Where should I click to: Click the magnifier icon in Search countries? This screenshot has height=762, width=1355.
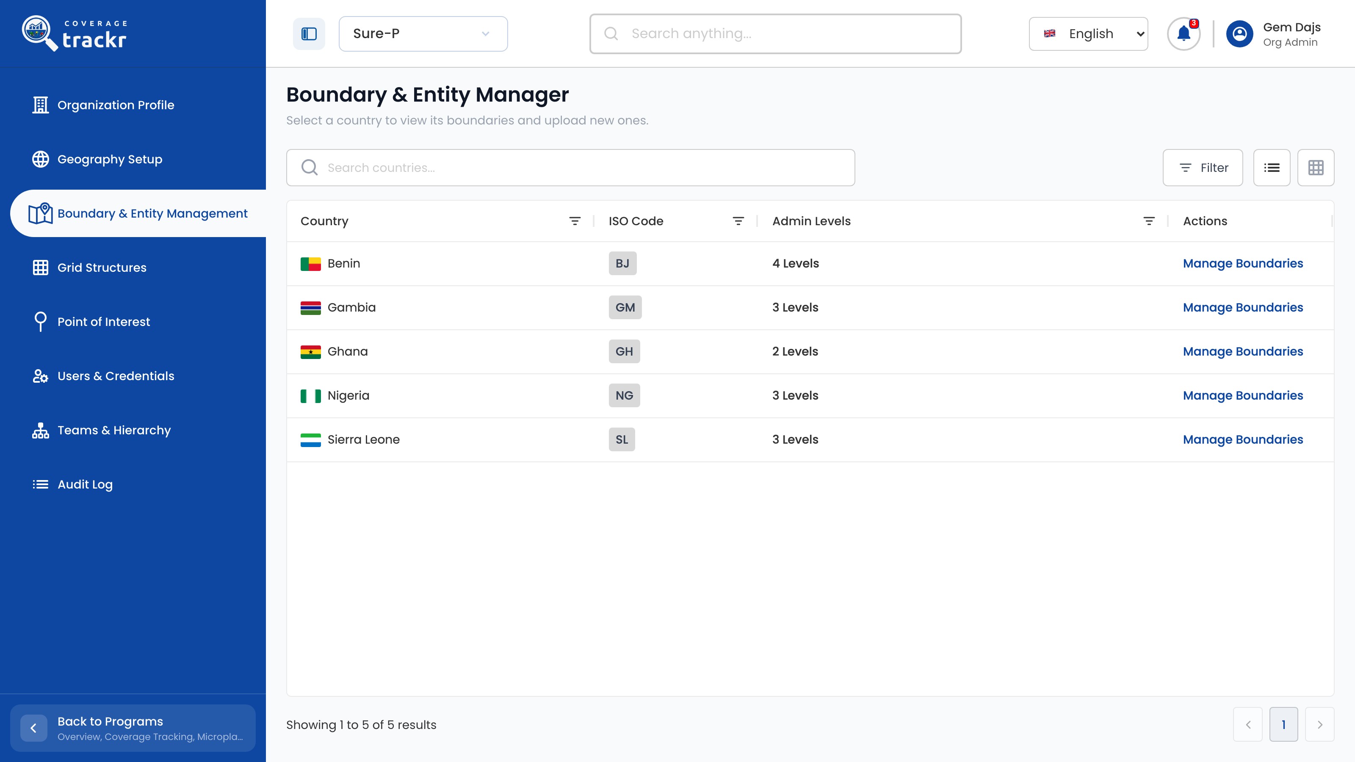pyautogui.click(x=309, y=167)
